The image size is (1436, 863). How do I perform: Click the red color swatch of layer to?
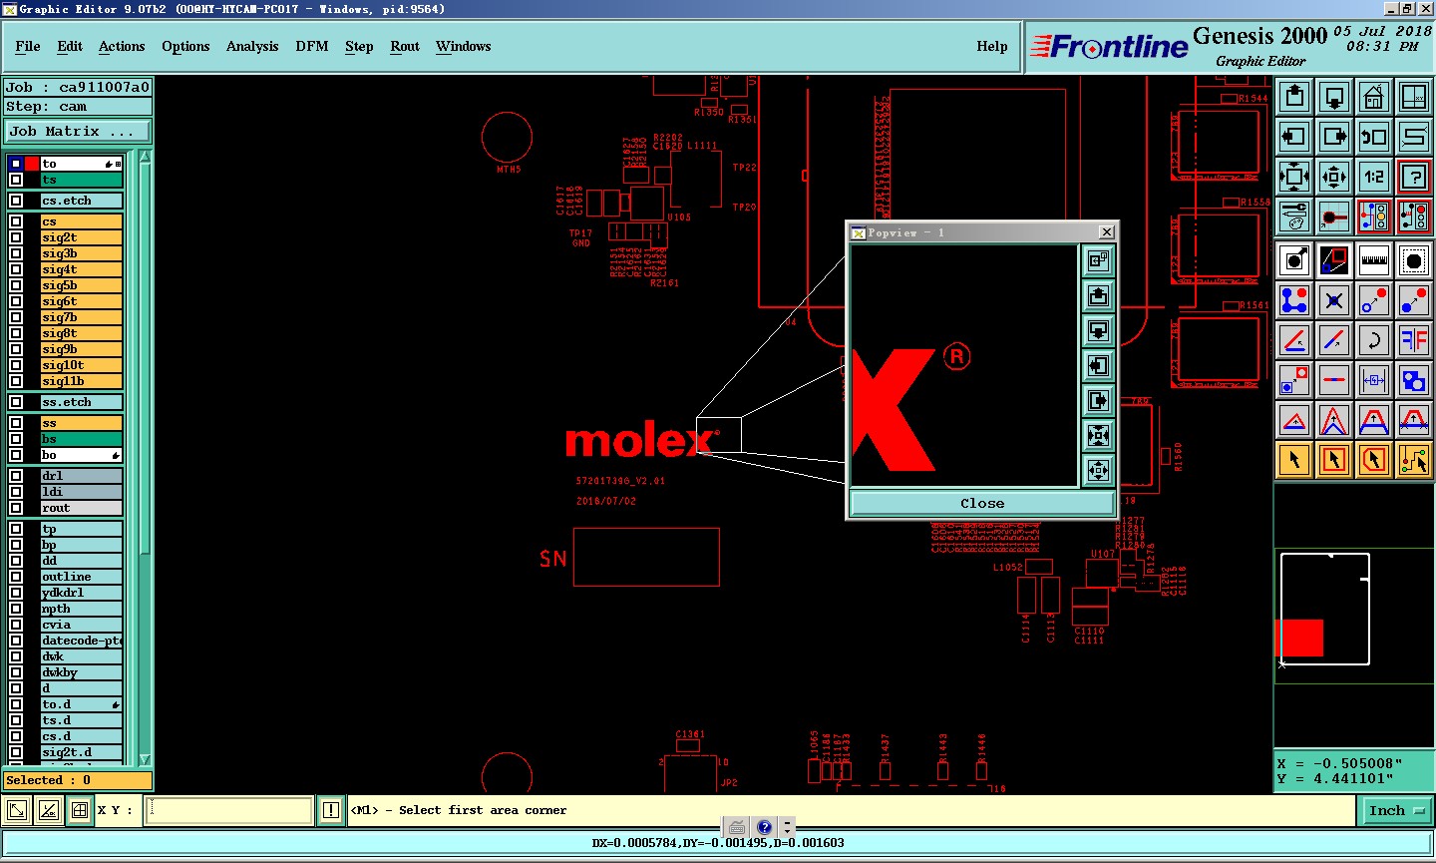(x=32, y=164)
